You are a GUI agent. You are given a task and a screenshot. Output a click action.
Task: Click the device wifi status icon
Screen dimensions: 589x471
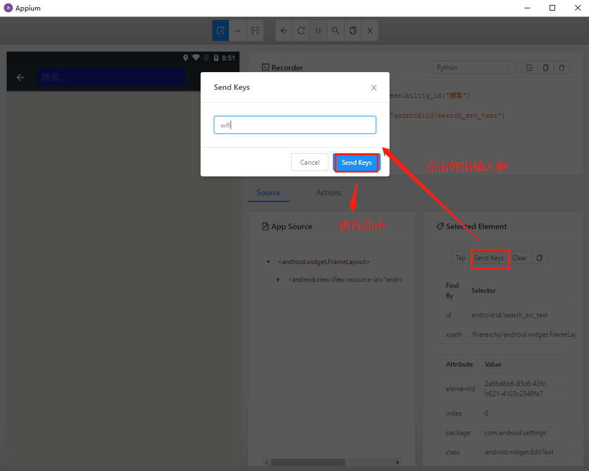point(196,58)
